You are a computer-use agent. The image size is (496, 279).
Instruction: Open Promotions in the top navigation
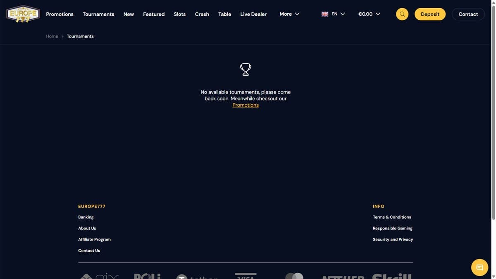(x=60, y=14)
